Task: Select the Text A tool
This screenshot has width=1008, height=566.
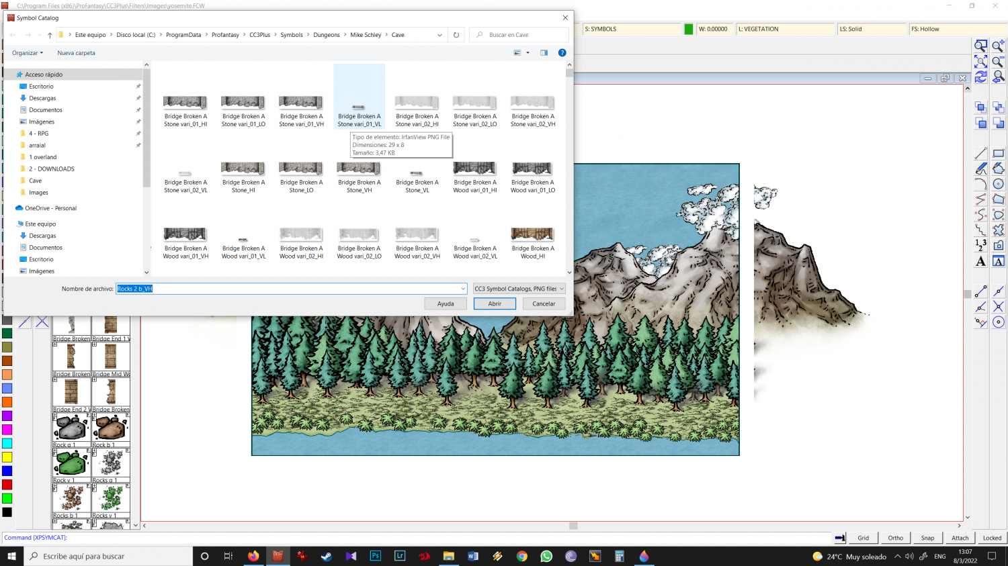Action: click(981, 261)
